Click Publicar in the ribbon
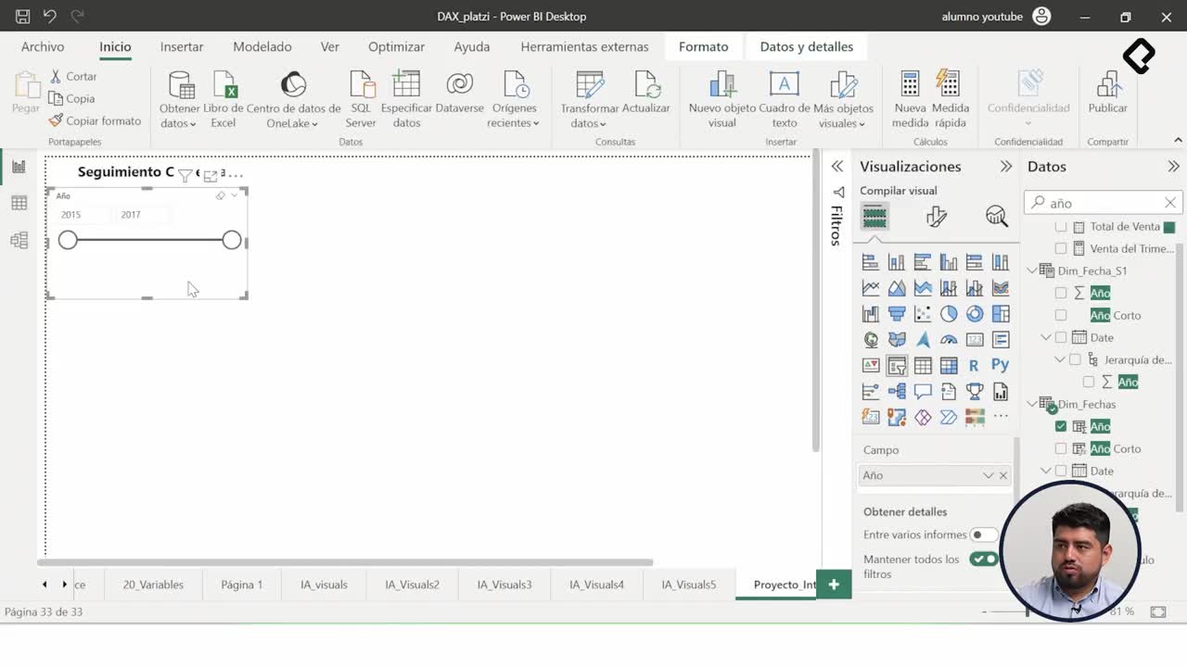Image resolution: width=1187 pixels, height=667 pixels. click(1107, 93)
